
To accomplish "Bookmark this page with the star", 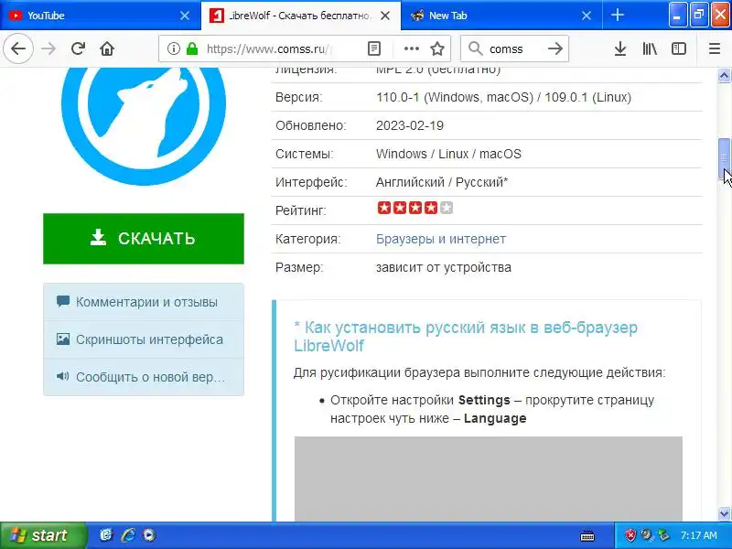I will [437, 48].
